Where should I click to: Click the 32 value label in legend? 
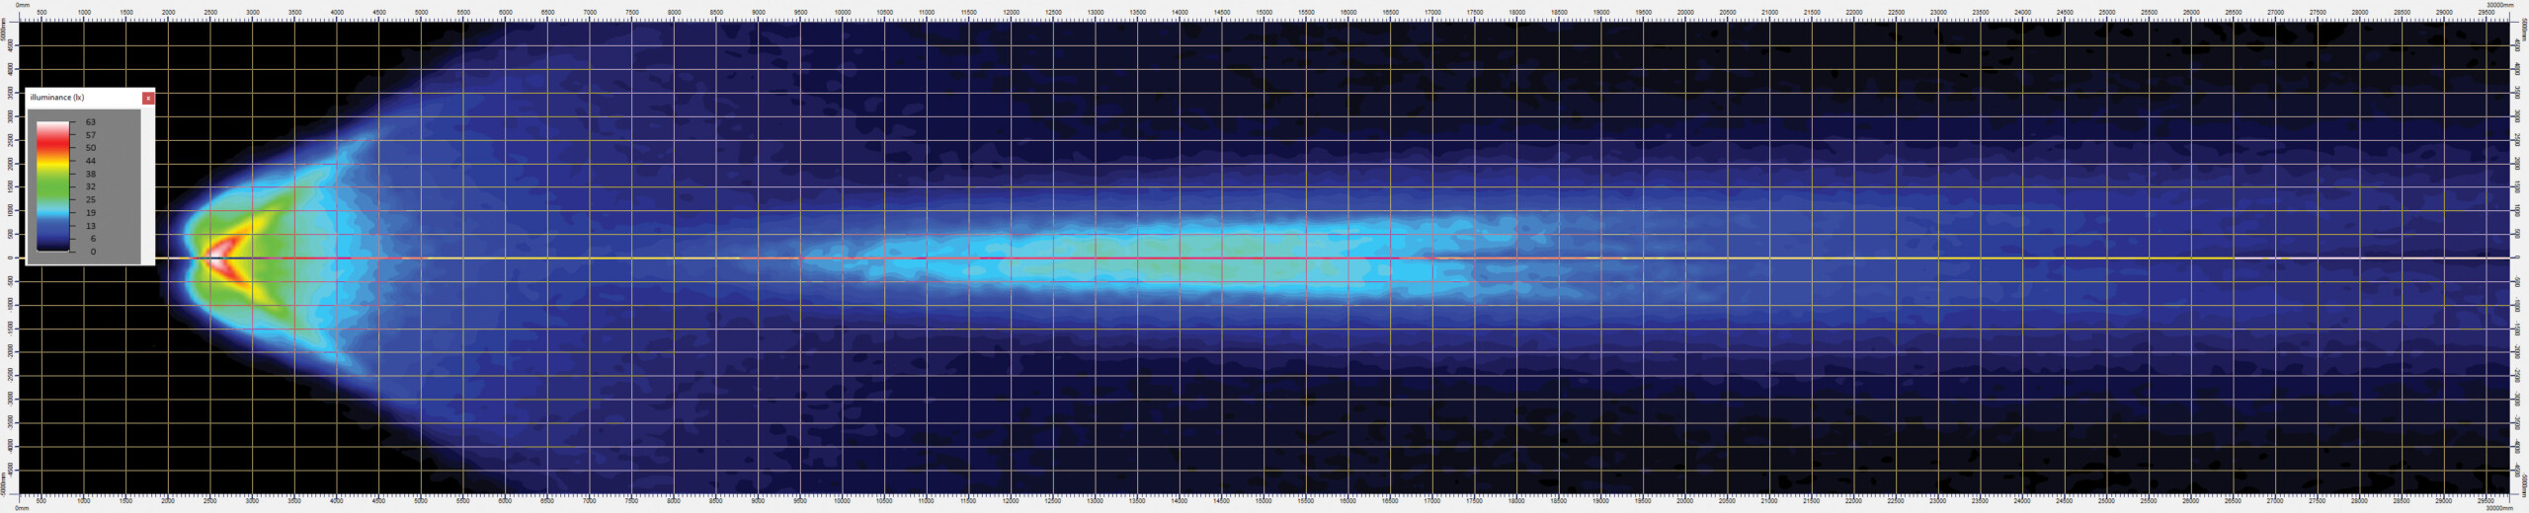click(91, 186)
